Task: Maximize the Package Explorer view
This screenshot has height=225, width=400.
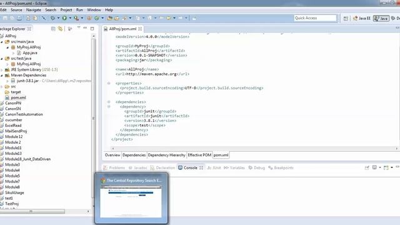Action: pos(92,29)
